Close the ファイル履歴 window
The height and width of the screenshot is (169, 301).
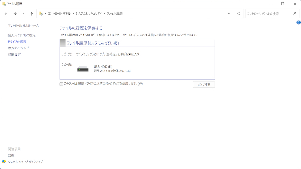[295, 4]
